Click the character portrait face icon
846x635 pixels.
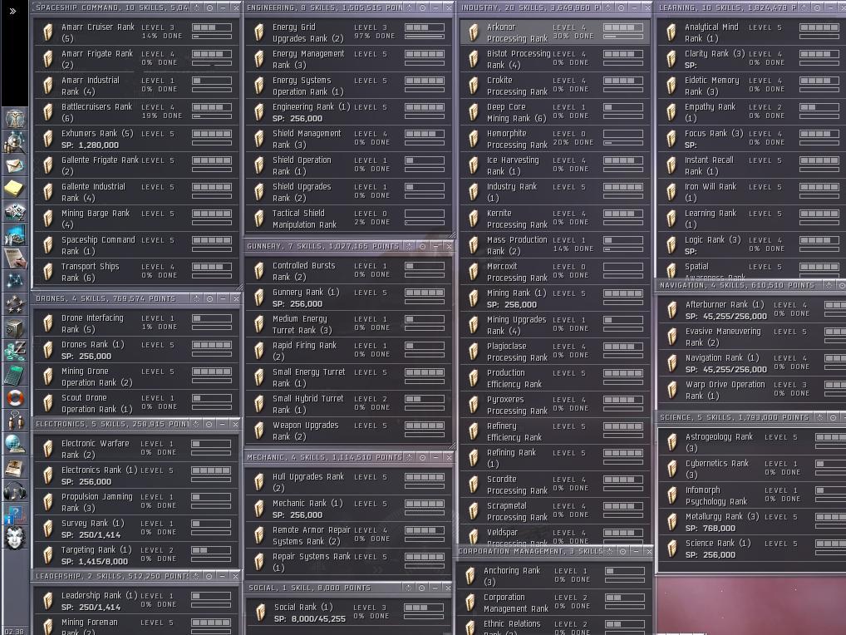pos(15,538)
